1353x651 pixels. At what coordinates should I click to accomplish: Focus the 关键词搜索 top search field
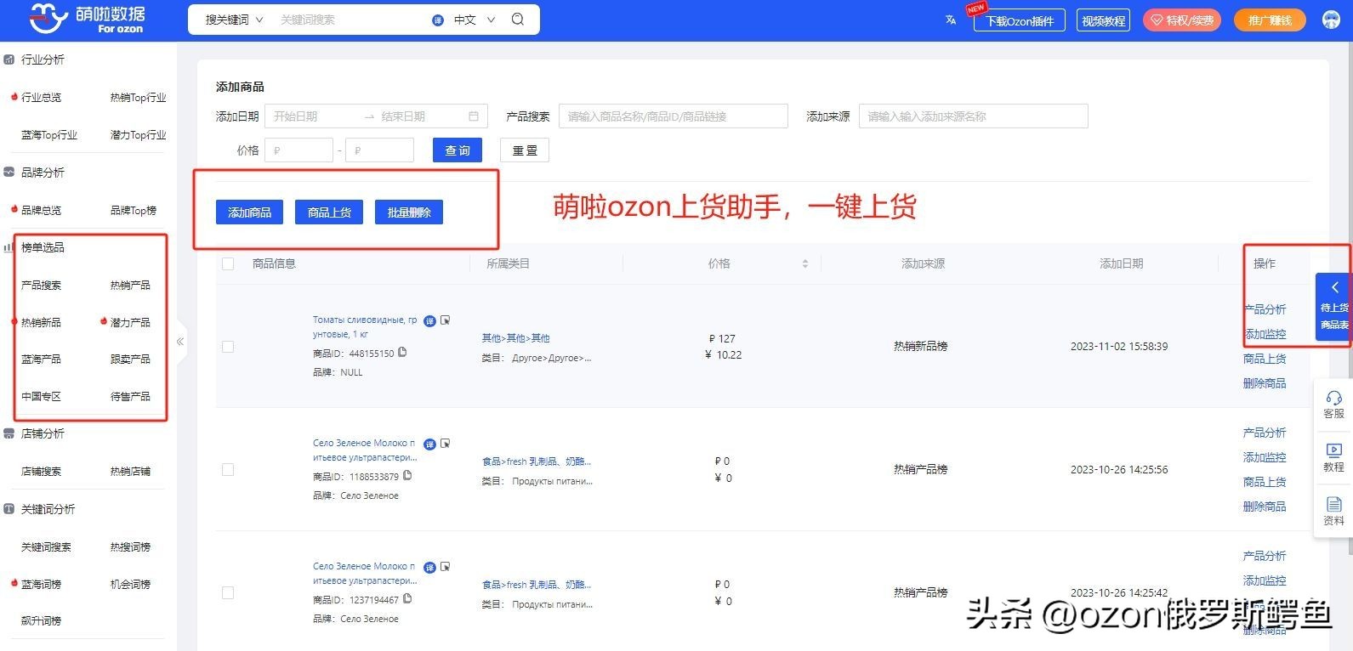[x=349, y=20]
